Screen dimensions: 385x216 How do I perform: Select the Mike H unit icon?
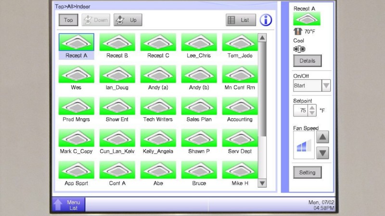click(x=240, y=170)
